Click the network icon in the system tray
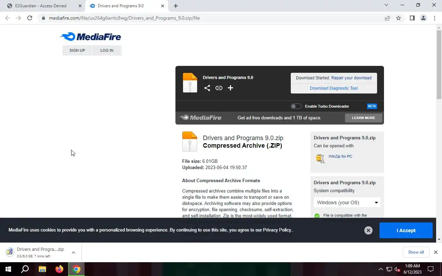Viewport: 442px width, 276px height. point(389,269)
